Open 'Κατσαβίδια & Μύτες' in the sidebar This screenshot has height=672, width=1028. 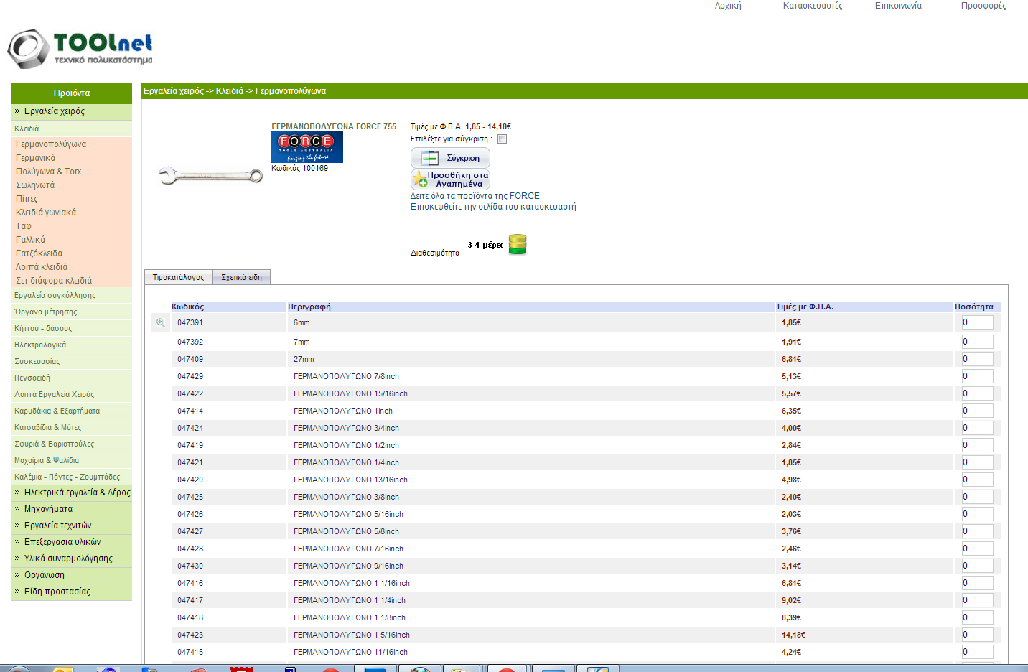(48, 427)
